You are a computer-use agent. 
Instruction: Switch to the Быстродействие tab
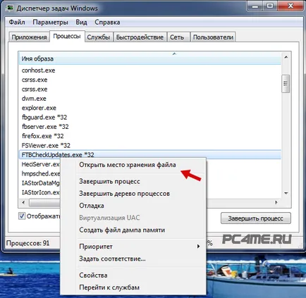coord(140,37)
